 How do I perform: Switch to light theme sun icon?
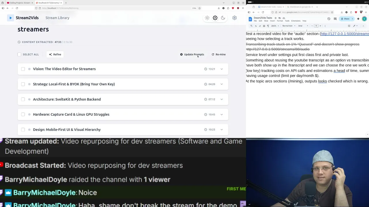[207, 18]
